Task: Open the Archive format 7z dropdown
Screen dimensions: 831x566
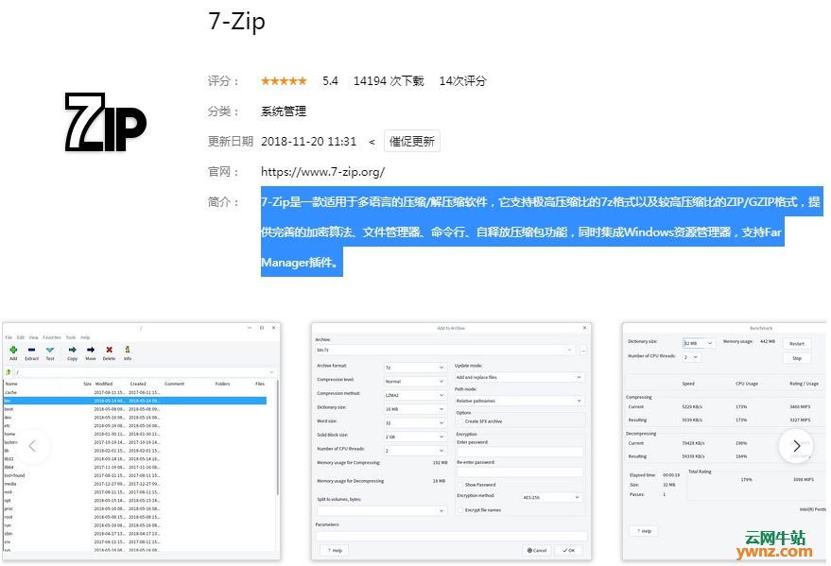Action: coord(415,368)
